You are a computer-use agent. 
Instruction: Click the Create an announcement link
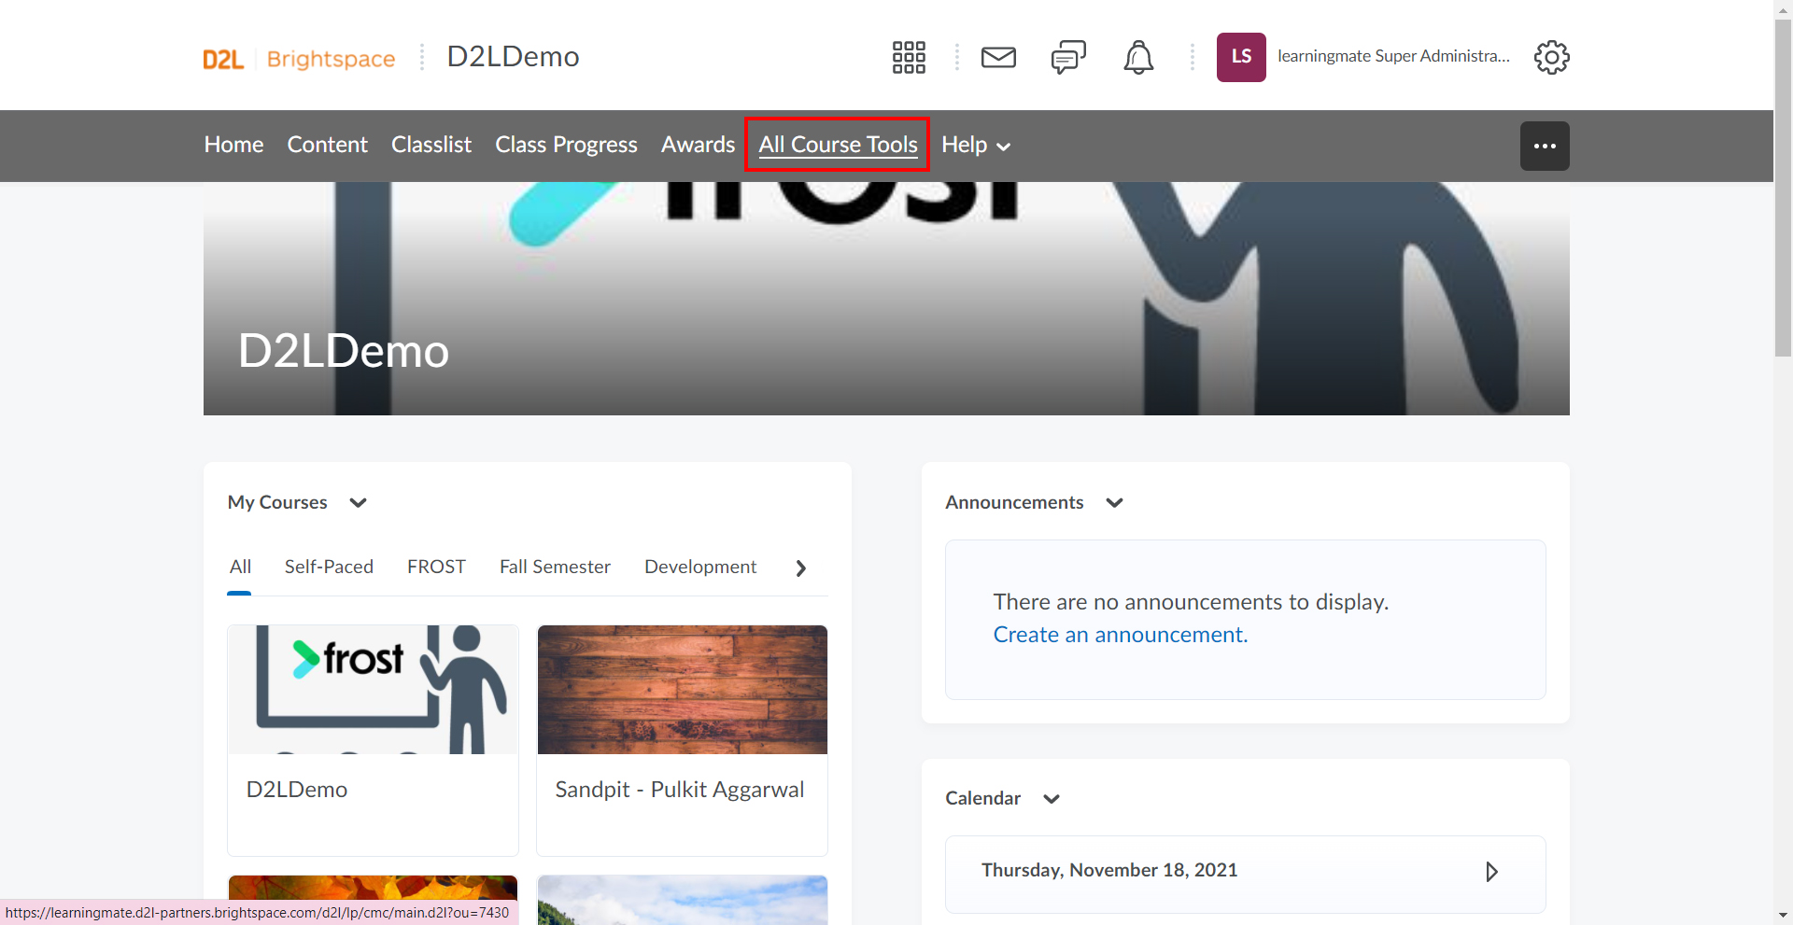coord(1120,635)
